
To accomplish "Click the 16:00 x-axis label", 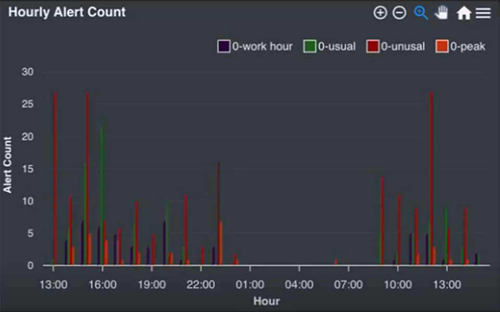I will [103, 284].
